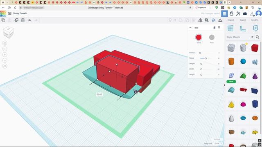Toggle the Notes visibility tool
Screen dimensions: 262x147
(213, 20)
